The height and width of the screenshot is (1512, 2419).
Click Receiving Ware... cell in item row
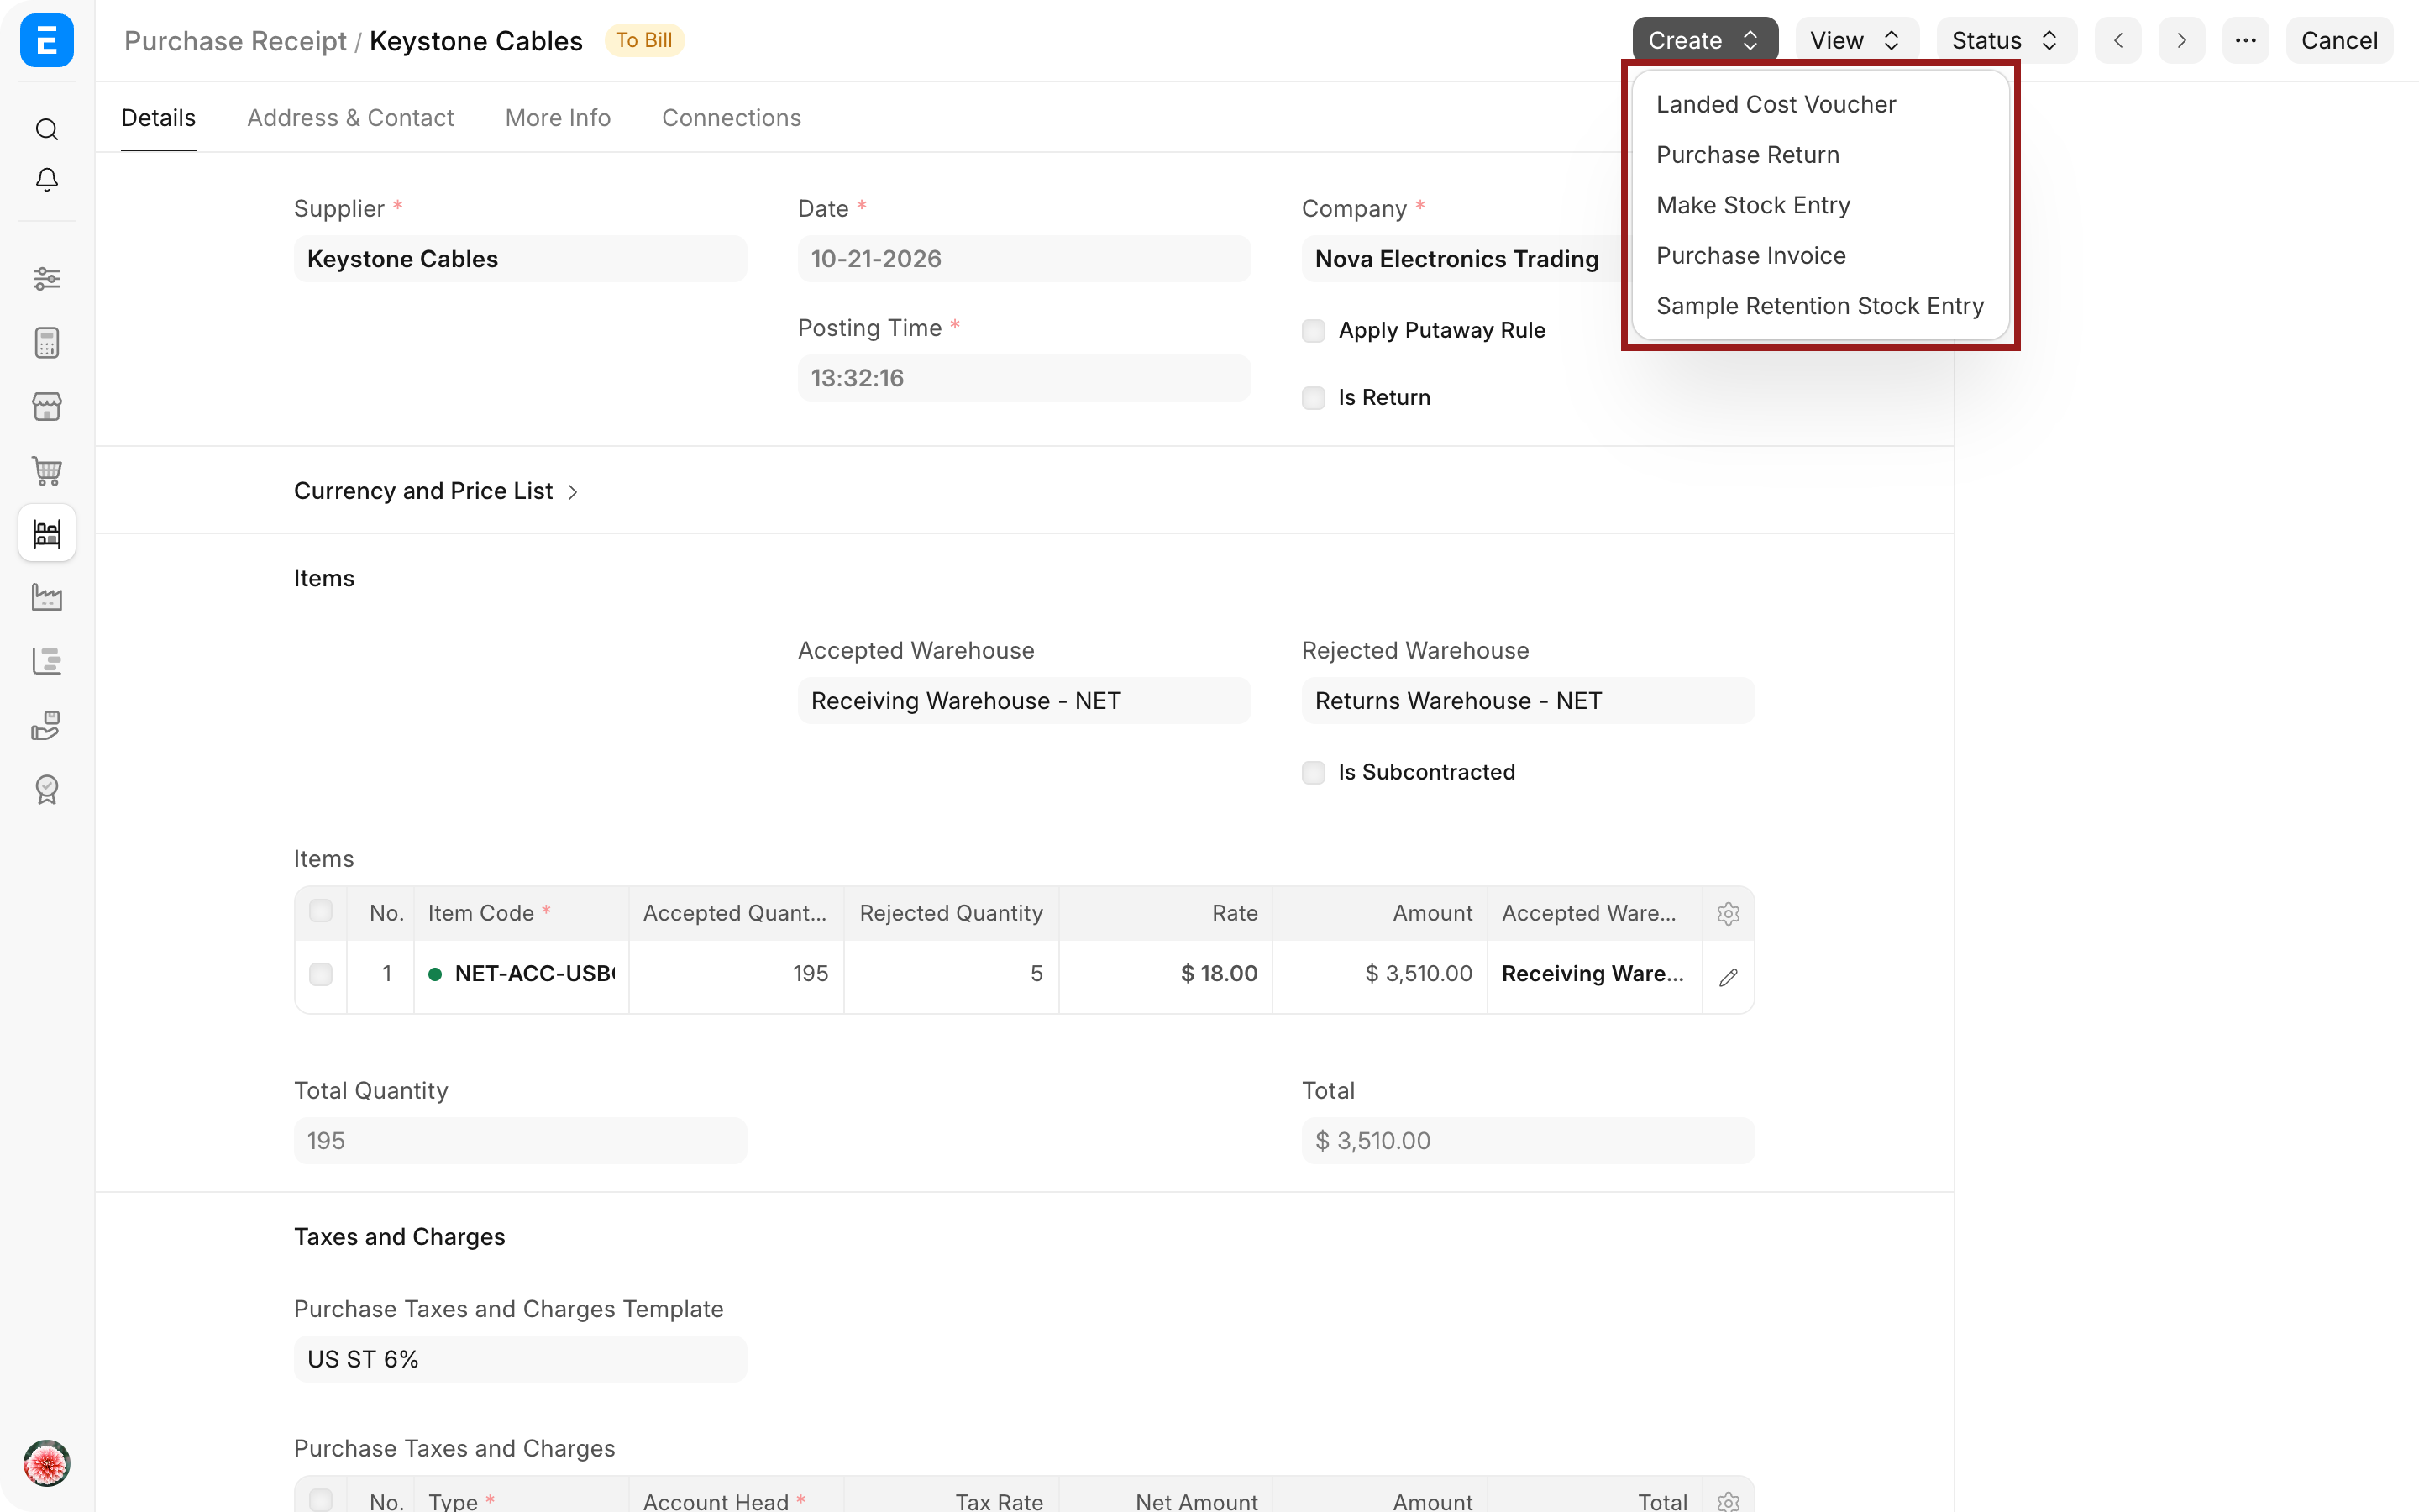click(1595, 974)
